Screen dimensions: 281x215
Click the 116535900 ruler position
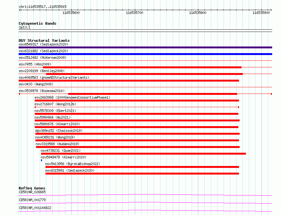pos(261,13)
